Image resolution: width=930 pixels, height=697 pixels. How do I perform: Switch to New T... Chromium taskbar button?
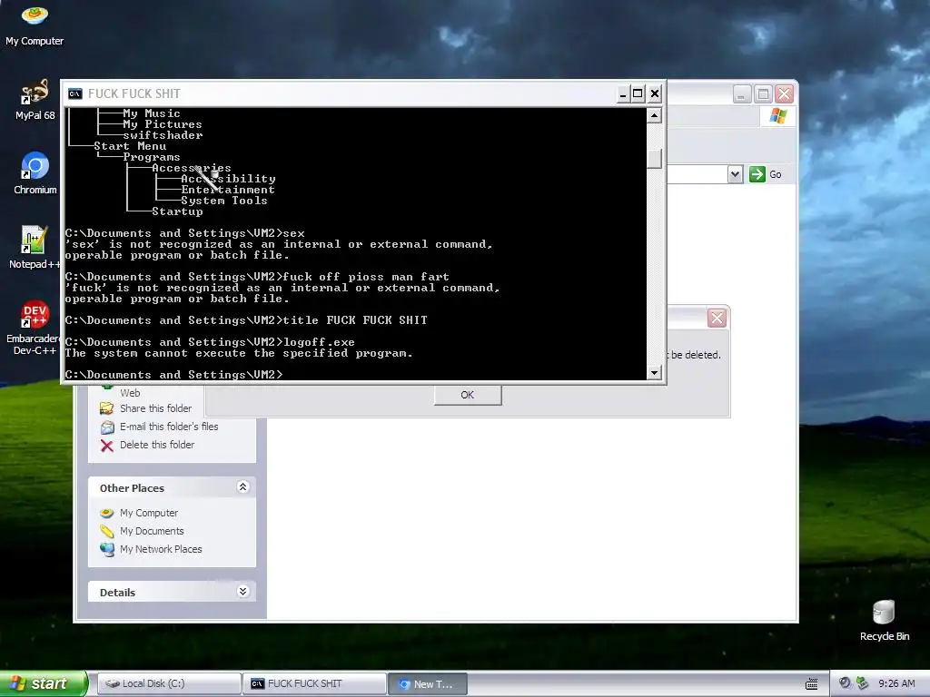428,684
